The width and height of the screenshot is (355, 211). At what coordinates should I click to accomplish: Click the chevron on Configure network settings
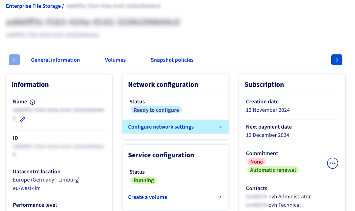[x=220, y=127]
